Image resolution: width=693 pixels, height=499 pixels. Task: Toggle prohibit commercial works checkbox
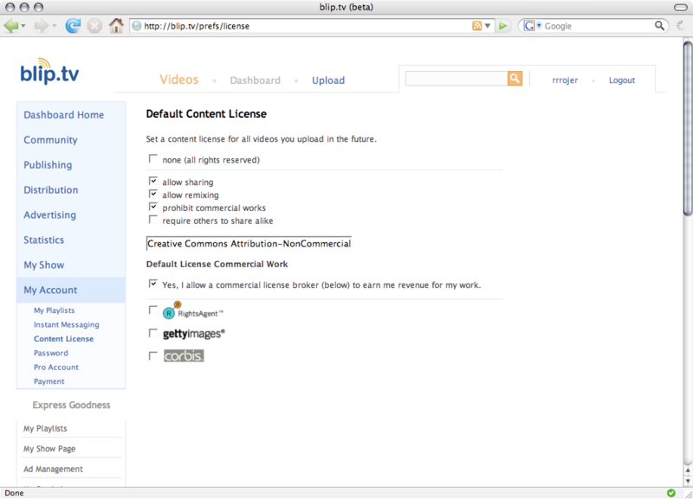(x=153, y=207)
